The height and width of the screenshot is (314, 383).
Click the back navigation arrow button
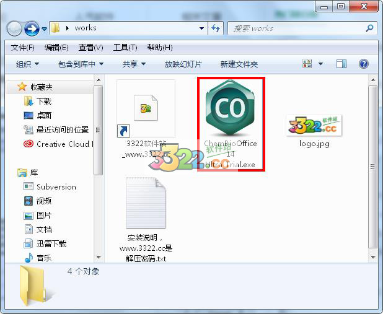[x=14, y=29]
